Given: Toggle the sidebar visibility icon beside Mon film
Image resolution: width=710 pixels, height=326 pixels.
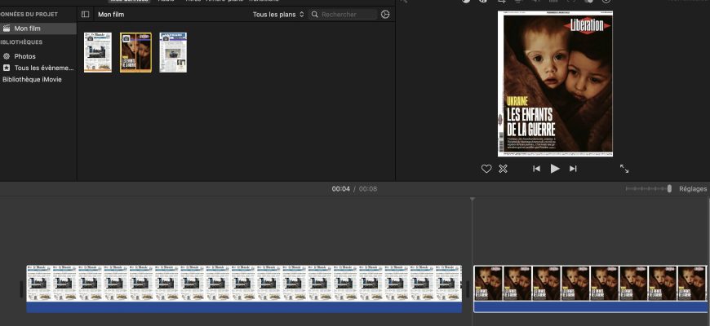Looking at the screenshot, I should coord(85,15).
